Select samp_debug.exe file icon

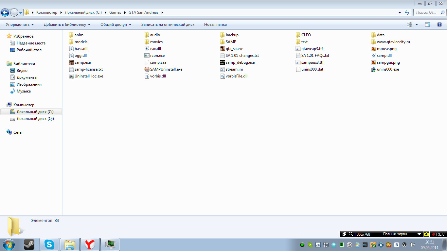click(223, 62)
